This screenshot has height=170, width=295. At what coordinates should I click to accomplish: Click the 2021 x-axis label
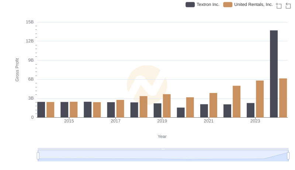(x=209, y=121)
